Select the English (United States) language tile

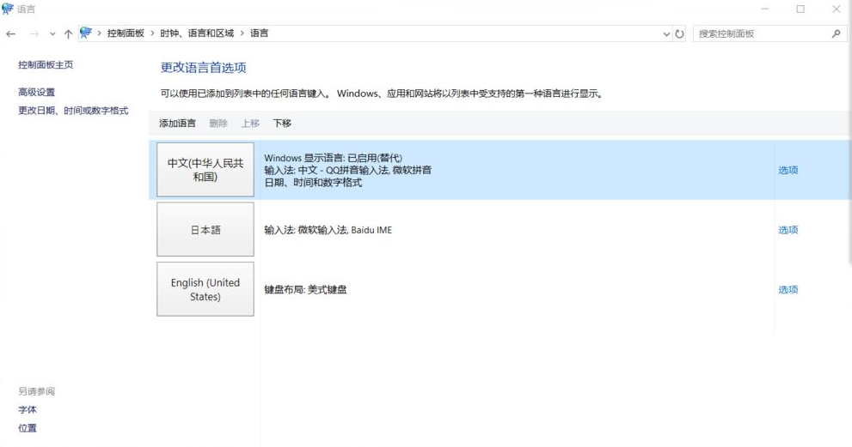pos(205,289)
